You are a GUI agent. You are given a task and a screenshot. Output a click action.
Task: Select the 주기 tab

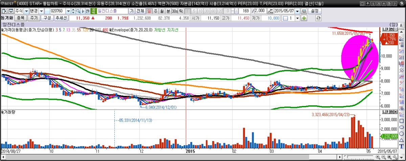pyautogui.click(x=34, y=18)
